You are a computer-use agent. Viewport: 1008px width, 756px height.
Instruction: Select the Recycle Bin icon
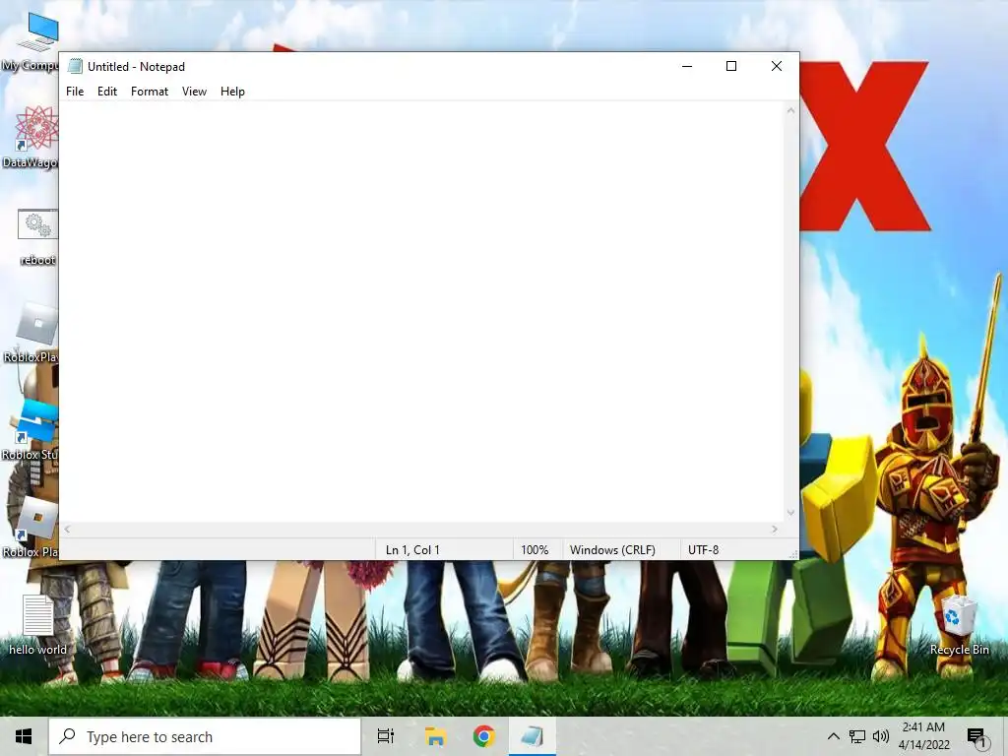click(959, 625)
